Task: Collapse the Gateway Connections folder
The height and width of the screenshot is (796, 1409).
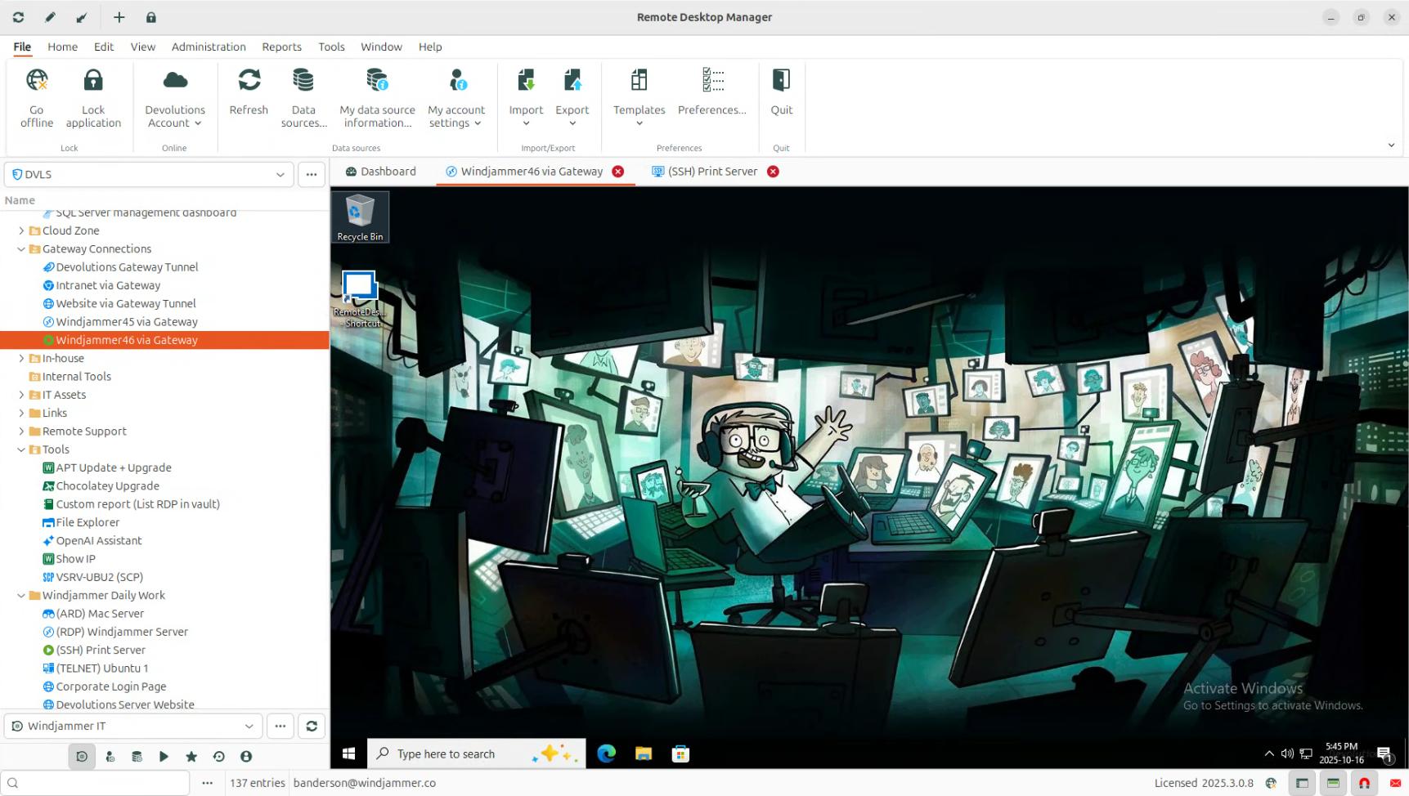Action: [21, 249]
